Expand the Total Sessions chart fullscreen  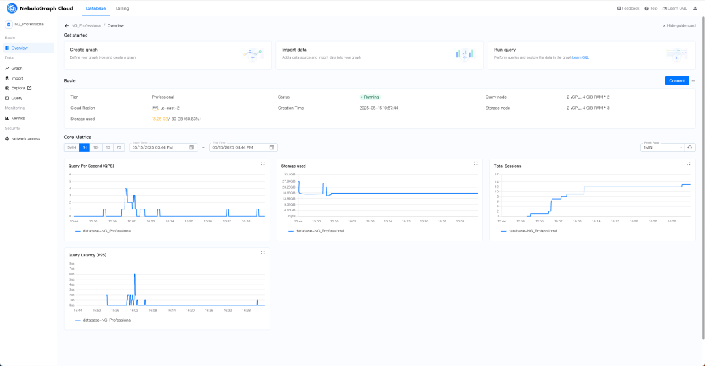[x=689, y=164]
